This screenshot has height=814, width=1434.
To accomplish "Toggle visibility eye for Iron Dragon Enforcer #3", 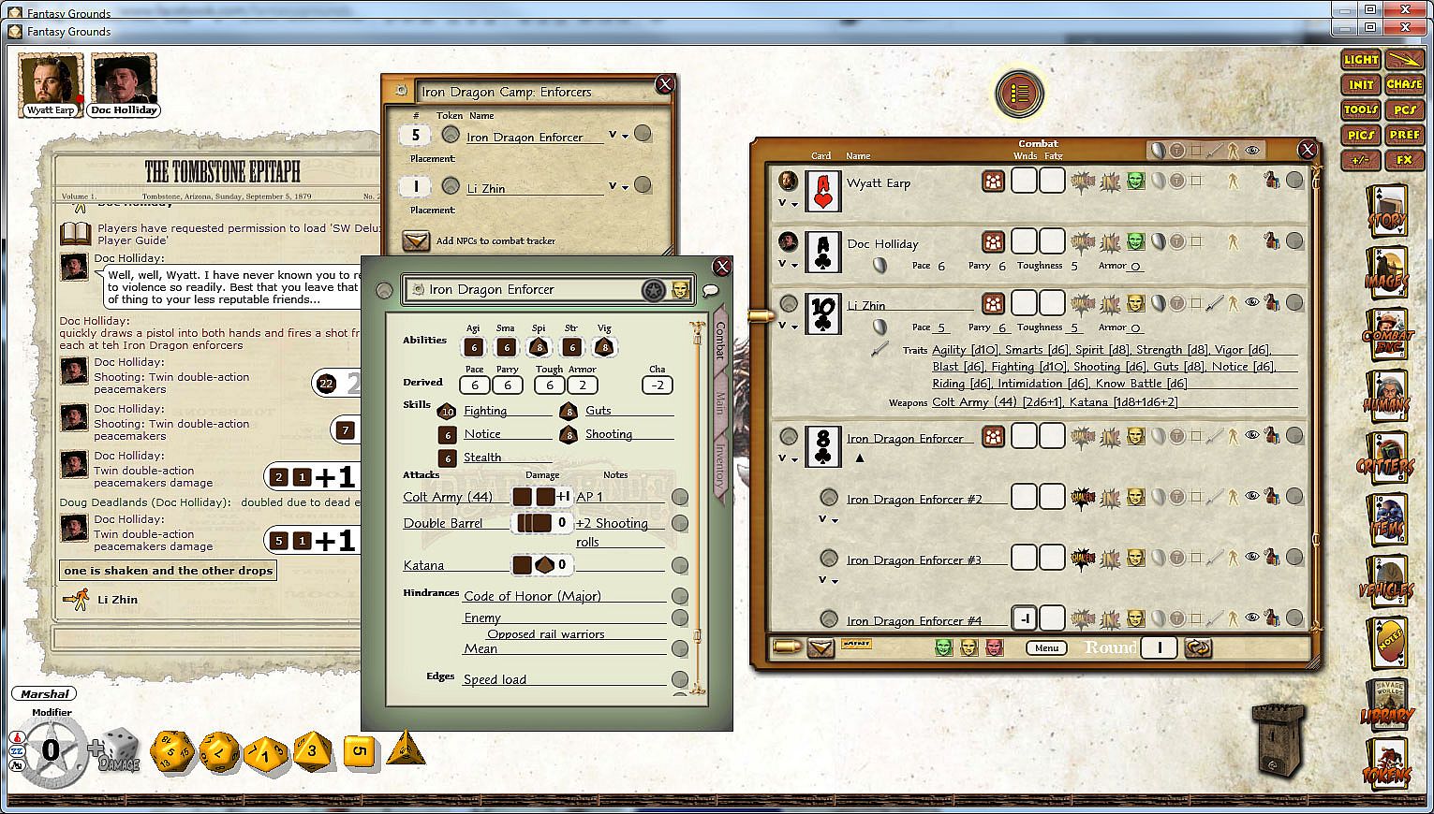I will coord(1252,557).
